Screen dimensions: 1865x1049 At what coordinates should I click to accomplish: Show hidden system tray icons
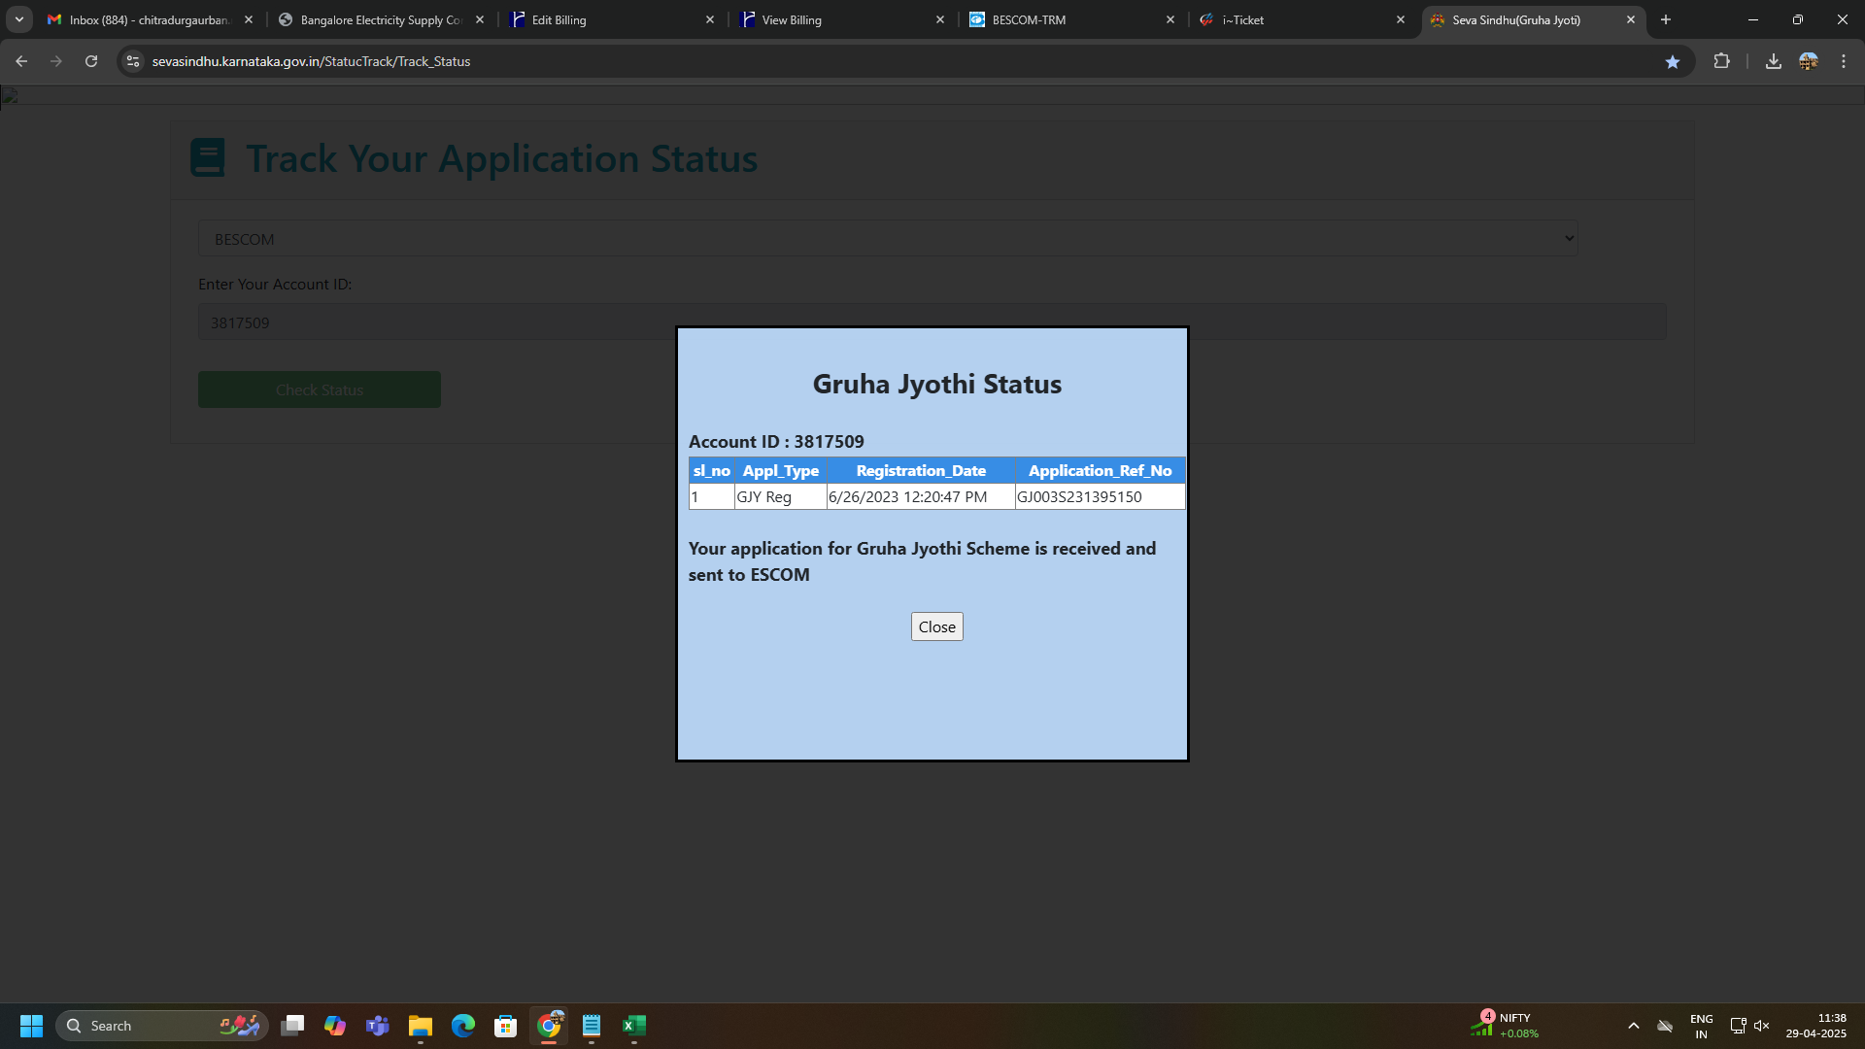click(1634, 1026)
